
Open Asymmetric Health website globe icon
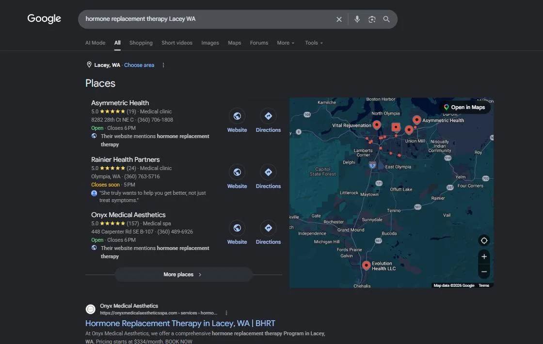coord(237,116)
